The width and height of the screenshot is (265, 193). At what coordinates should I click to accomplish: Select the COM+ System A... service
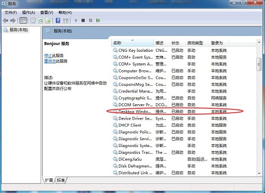pyautogui.click(x=170, y=64)
